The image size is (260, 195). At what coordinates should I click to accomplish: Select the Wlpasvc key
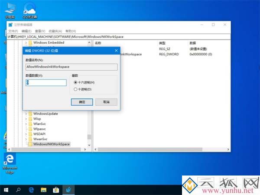coord(39,129)
